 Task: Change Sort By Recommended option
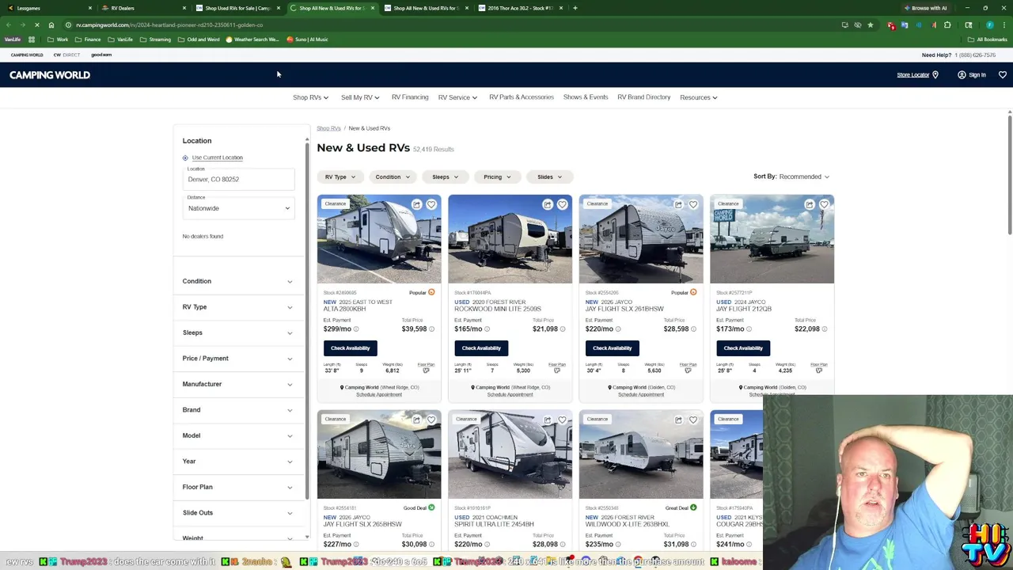pyautogui.click(x=804, y=177)
